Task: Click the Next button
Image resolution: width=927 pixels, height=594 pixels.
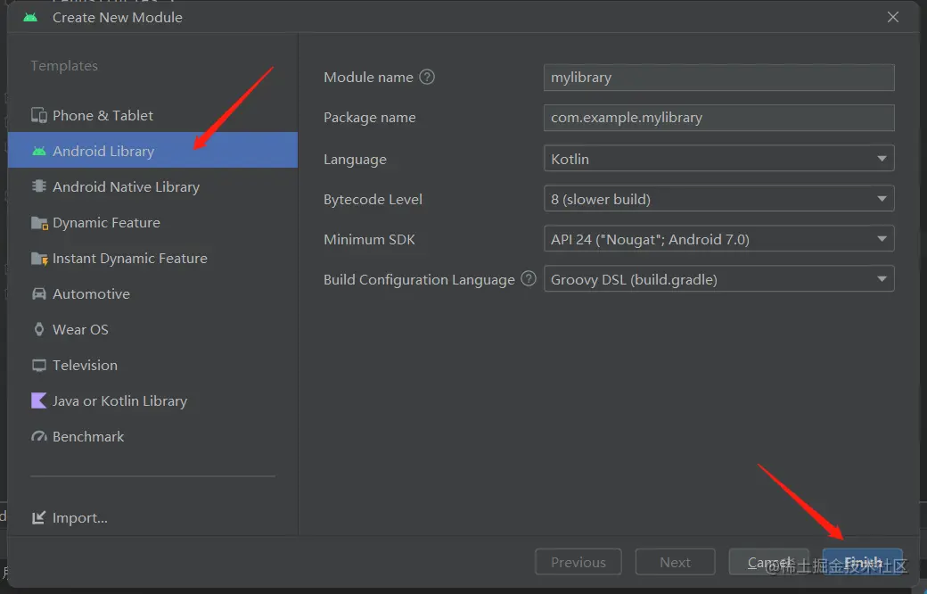Action: (x=675, y=562)
